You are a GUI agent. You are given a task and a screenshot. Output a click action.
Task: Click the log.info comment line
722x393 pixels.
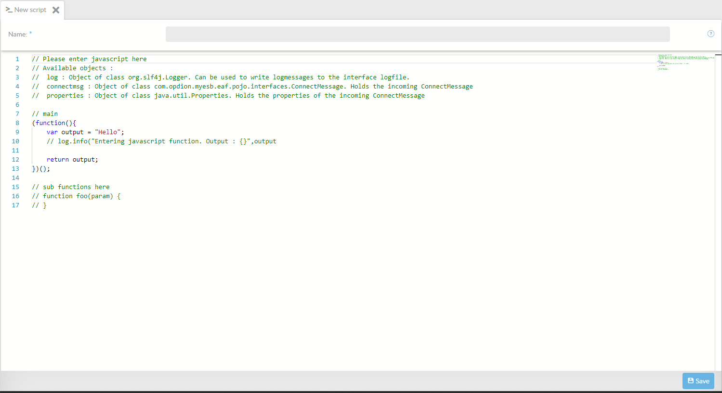(161, 141)
